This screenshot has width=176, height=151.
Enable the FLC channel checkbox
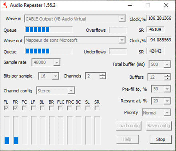[60, 108]
